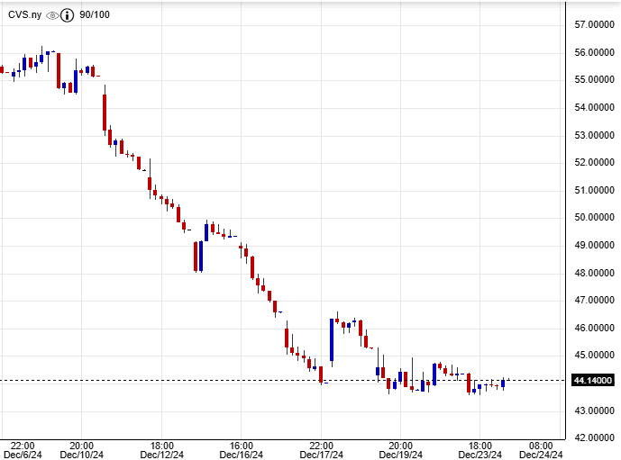Select the Dec/16/24 date label
621x460 pixels.
(241, 455)
